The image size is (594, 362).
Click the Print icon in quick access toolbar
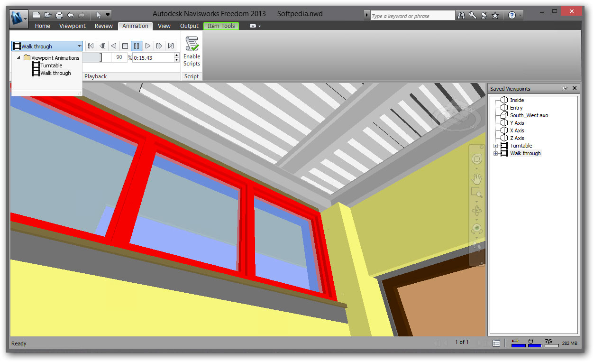(59, 15)
